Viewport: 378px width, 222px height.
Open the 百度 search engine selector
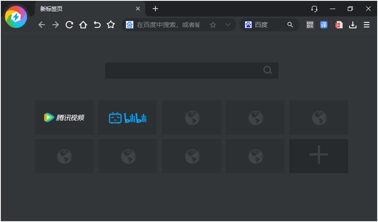click(x=256, y=24)
